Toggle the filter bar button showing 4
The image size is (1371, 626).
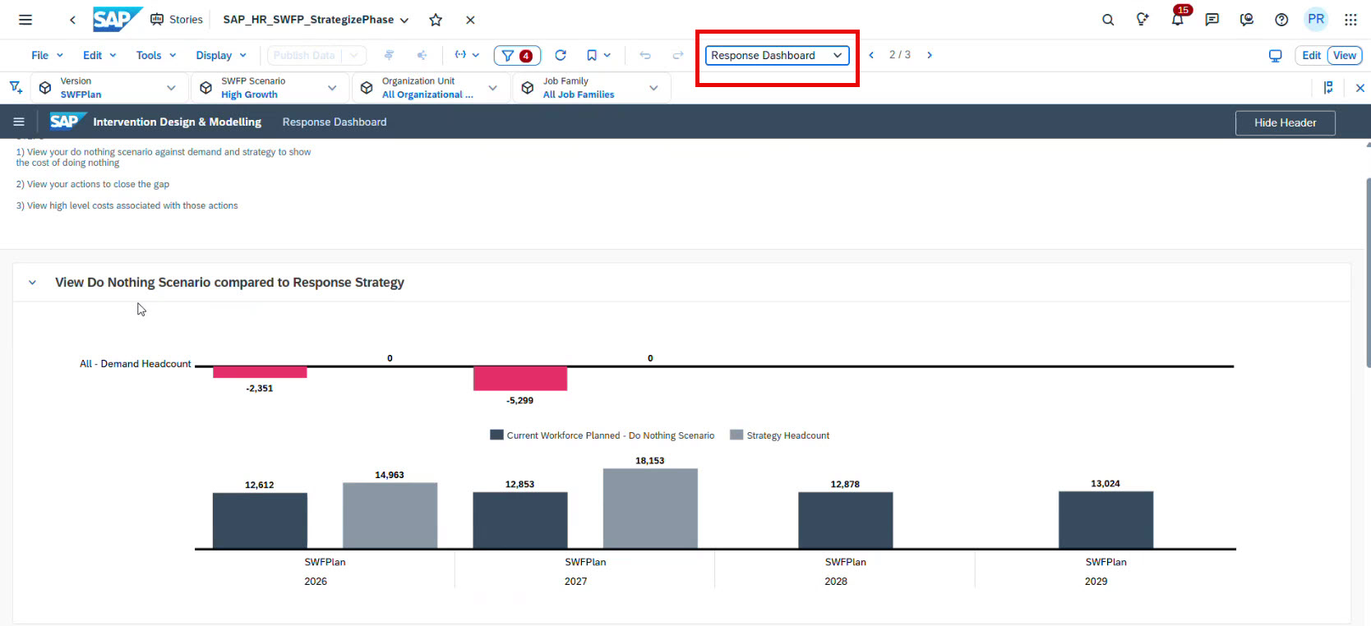coord(516,55)
